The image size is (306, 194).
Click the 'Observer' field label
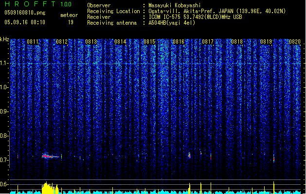(99, 5)
